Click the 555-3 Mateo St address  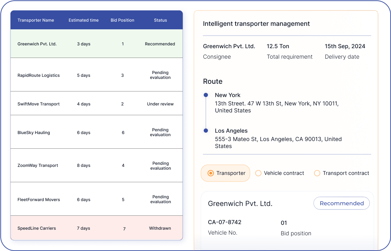(x=278, y=142)
